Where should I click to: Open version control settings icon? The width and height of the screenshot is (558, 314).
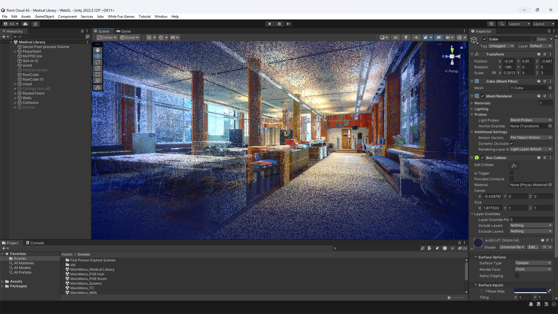pyautogui.click(x=35, y=24)
